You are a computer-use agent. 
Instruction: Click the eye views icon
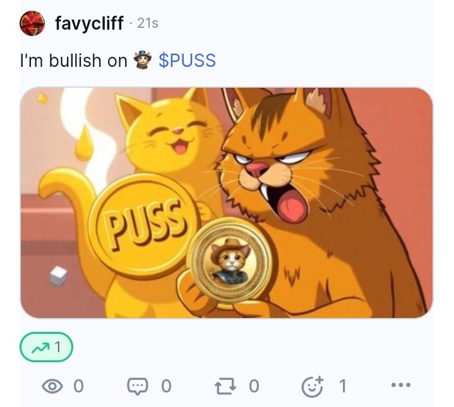point(52,386)
